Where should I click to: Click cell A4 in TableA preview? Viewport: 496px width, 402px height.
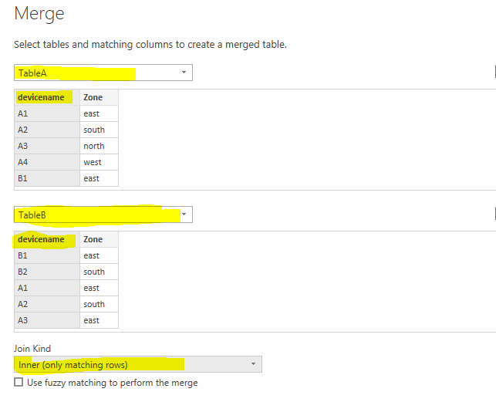[x=47, y=162]
